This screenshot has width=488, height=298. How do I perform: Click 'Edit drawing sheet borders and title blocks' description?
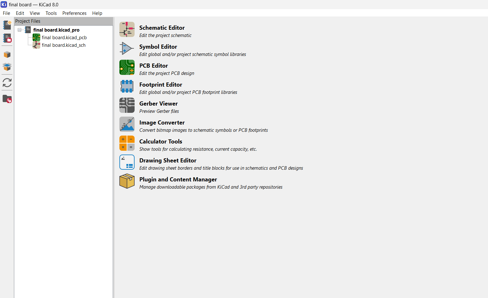pos(221,168)
